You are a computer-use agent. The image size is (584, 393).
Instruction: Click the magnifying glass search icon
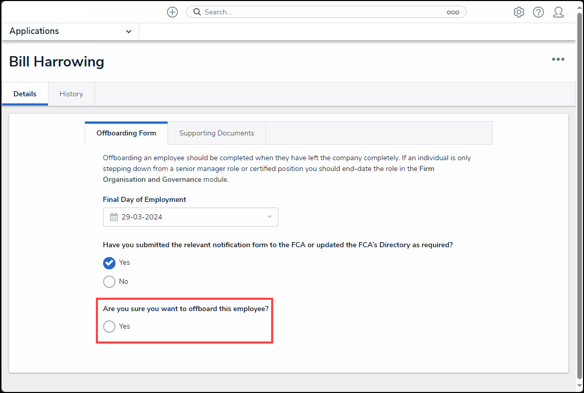196,12
